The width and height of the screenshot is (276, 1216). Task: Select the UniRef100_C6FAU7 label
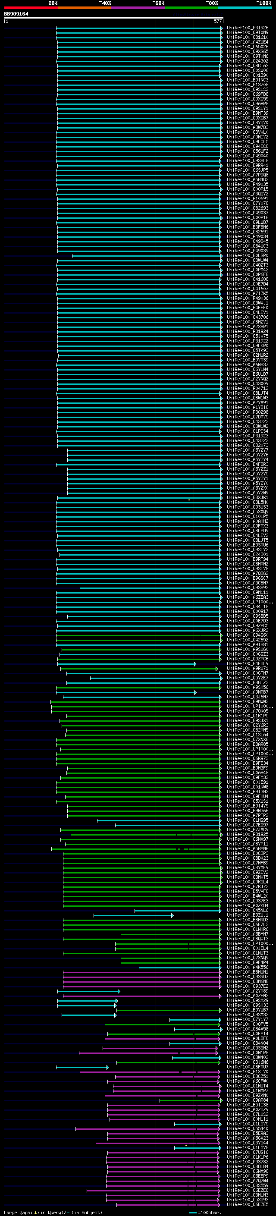(x=248, y=1067)
